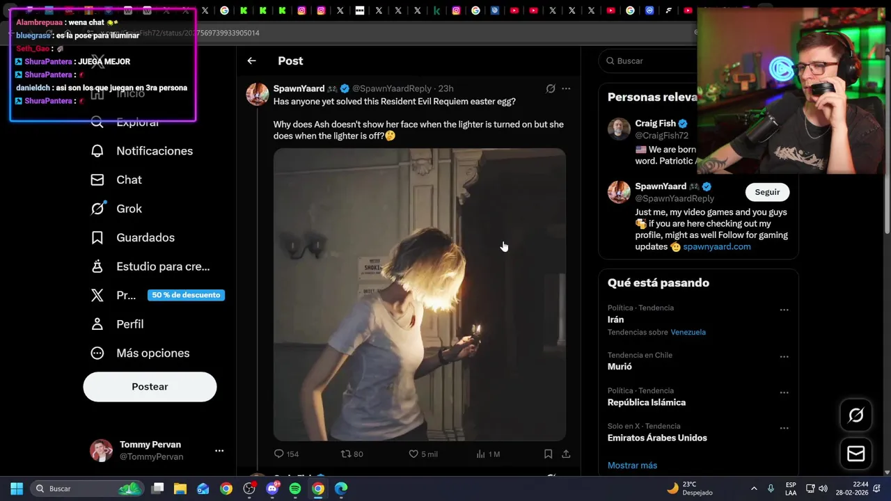891x501 pixels.
Task: Open Grok actions icon on SpawnYaard's post
Action: click(x=551, y=88)
